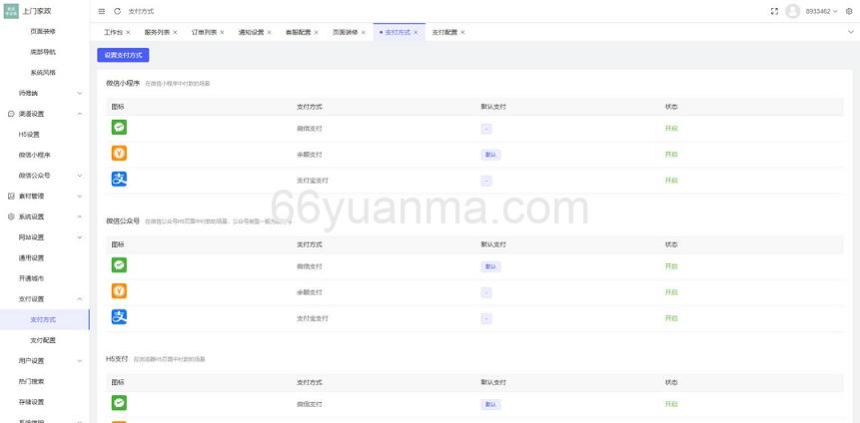The width and height of the screenshot is (860, 423).
Task: Click the 默认 tag for 微信支付 under 微信公众号
Action: pos(490,266)
